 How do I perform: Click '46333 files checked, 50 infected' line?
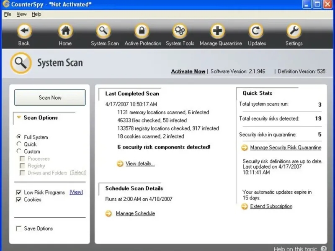152,120
